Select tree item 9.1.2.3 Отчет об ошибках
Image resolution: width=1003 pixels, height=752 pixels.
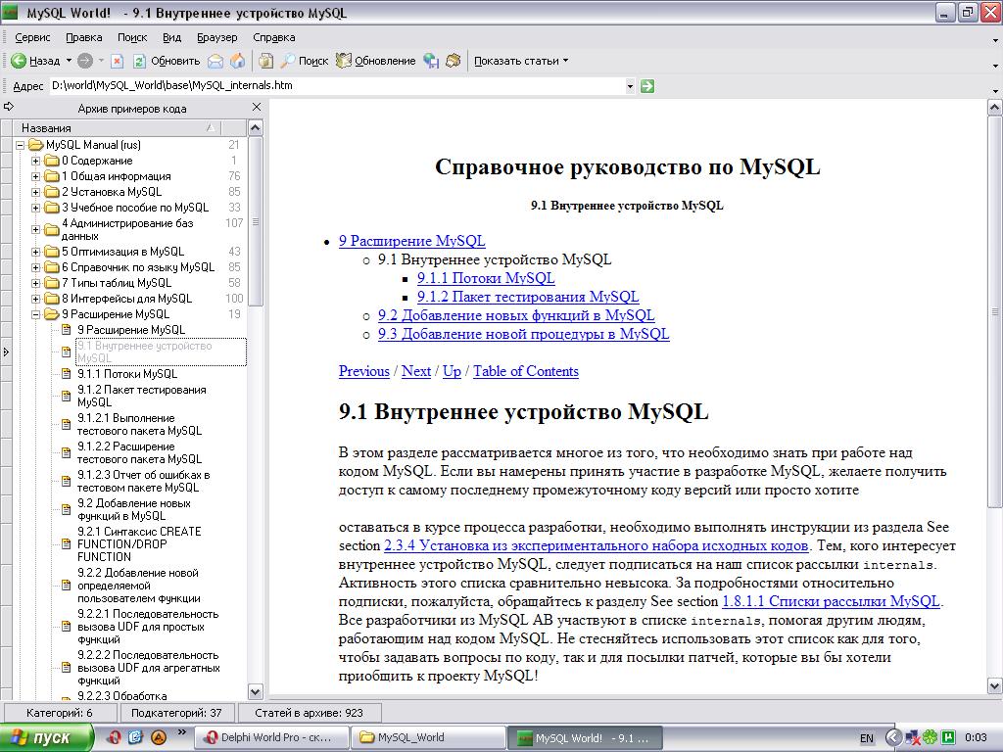click(x=143, y=481)
